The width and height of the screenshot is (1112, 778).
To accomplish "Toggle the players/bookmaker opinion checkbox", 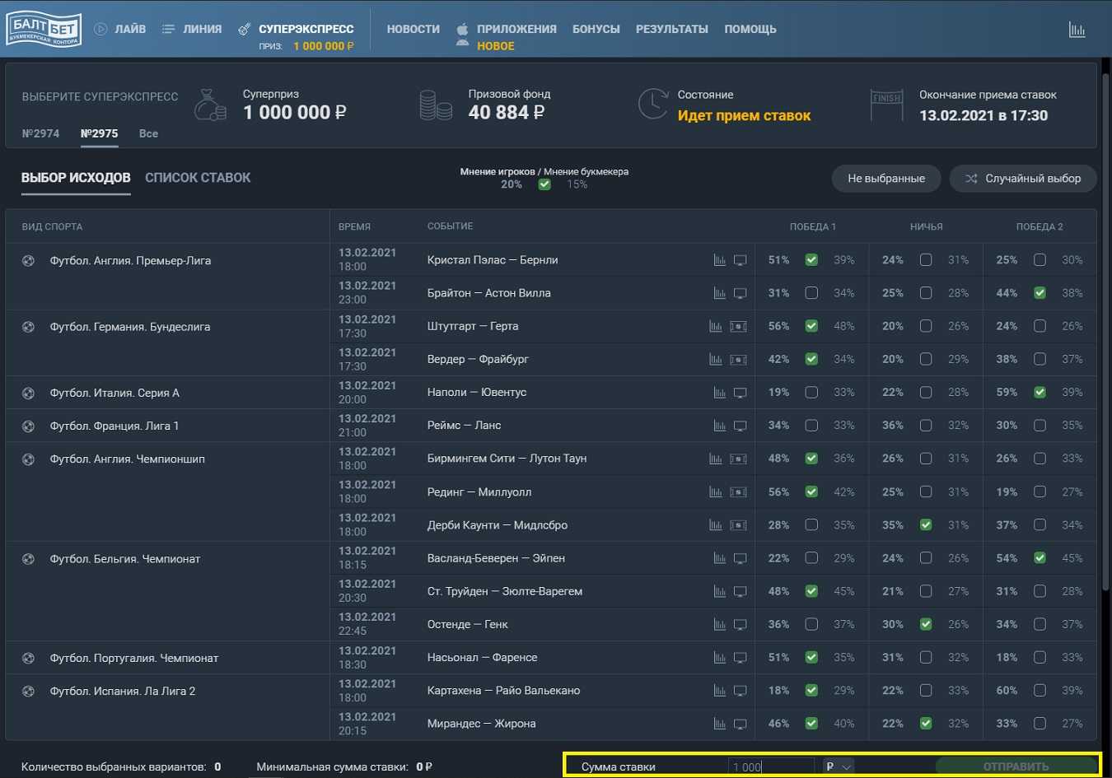I will click(x=544, y=184).
